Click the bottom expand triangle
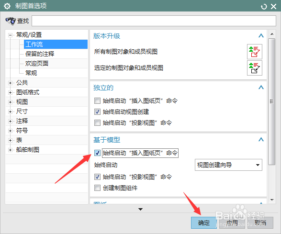 click(141, 209)
